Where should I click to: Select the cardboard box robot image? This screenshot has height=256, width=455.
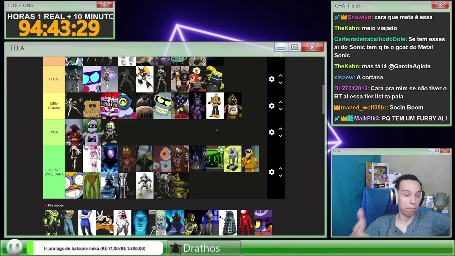pyautogui.click(x=92, y=106)
